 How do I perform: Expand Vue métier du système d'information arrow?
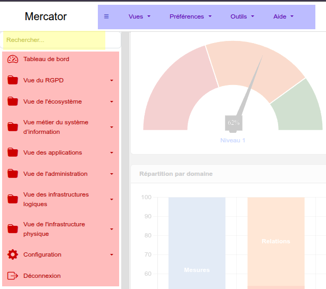112,127
